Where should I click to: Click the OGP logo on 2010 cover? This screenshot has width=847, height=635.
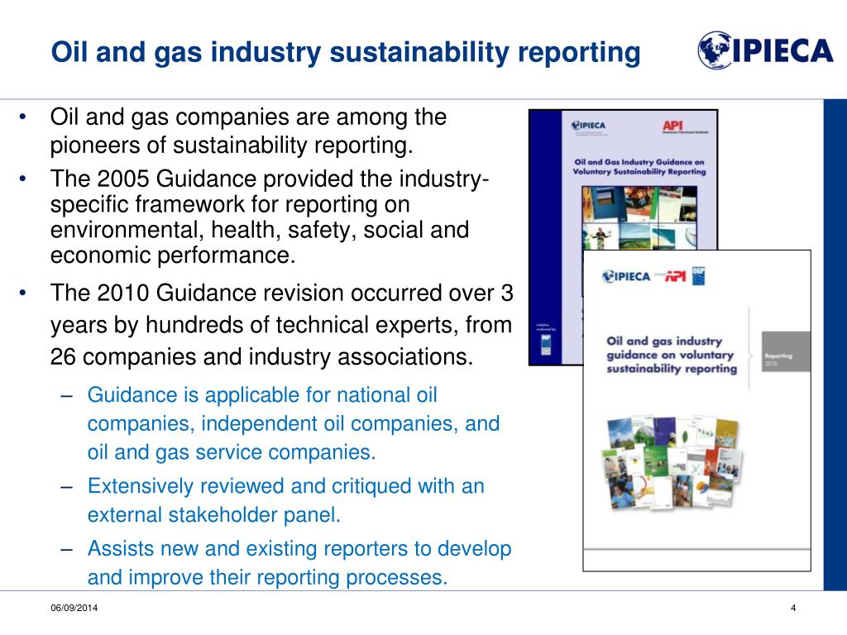tap(698, 275)
